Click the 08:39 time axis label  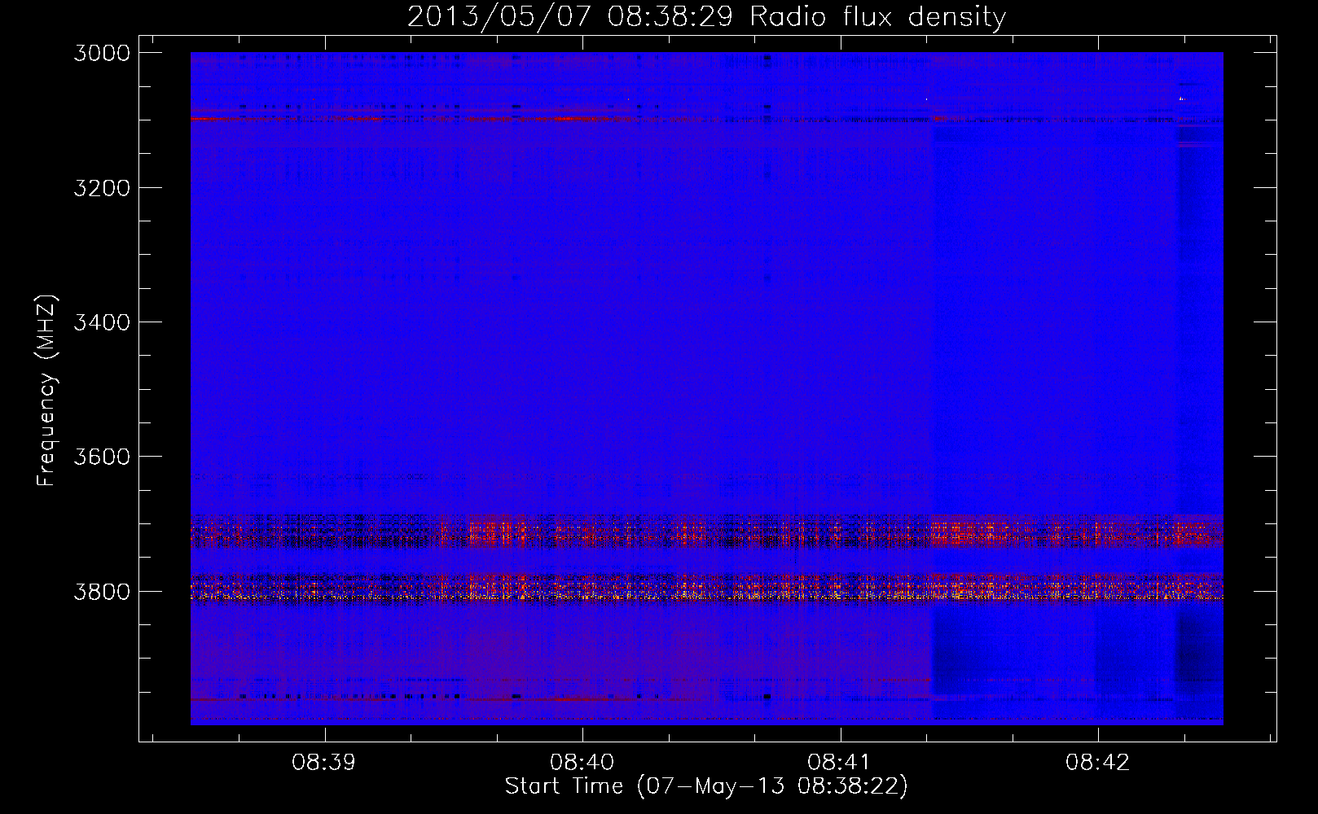pos(325,763)
